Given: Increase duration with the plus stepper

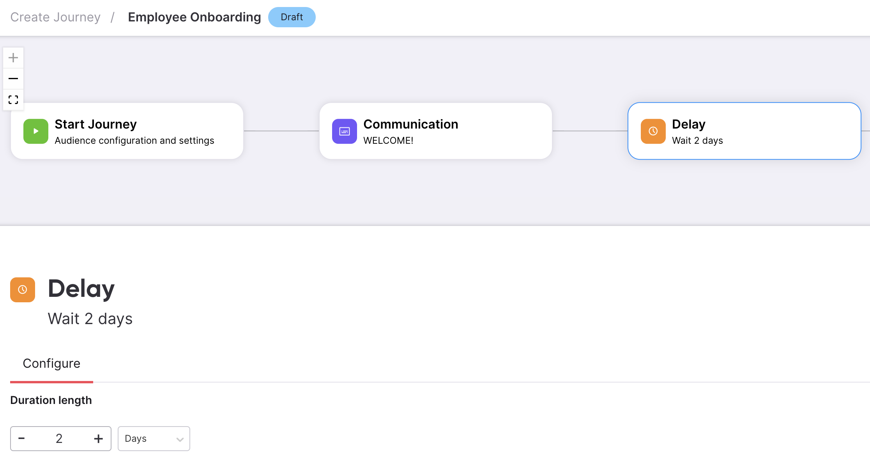Looking at the screenshot, I should [99, 439].
